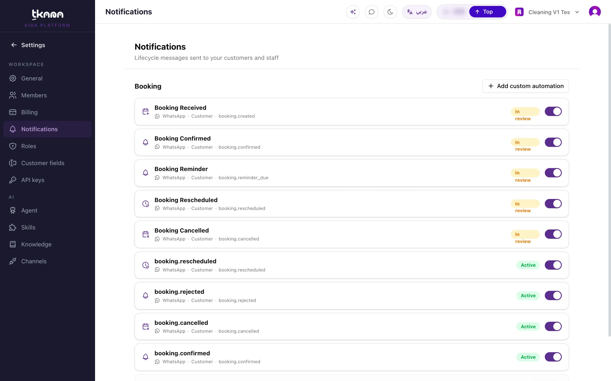Click the tkmm AIDA Platform logo

(48, 18)
